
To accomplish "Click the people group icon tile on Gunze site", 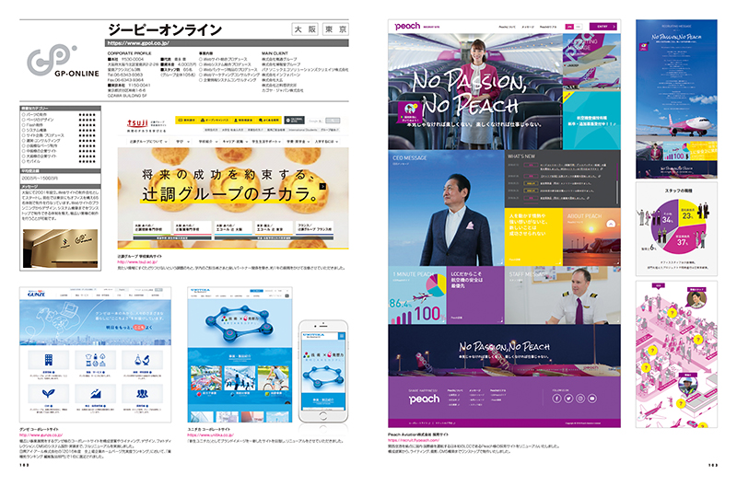I will (143, 394).
